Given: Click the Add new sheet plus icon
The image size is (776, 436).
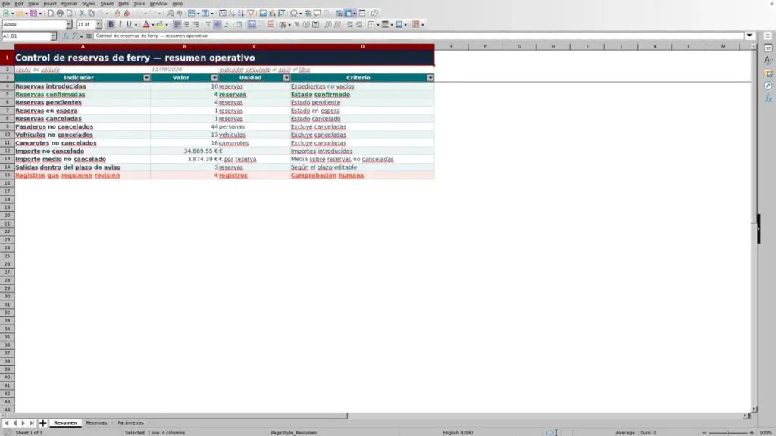Looking at the screenshot, I should (42, 423).
